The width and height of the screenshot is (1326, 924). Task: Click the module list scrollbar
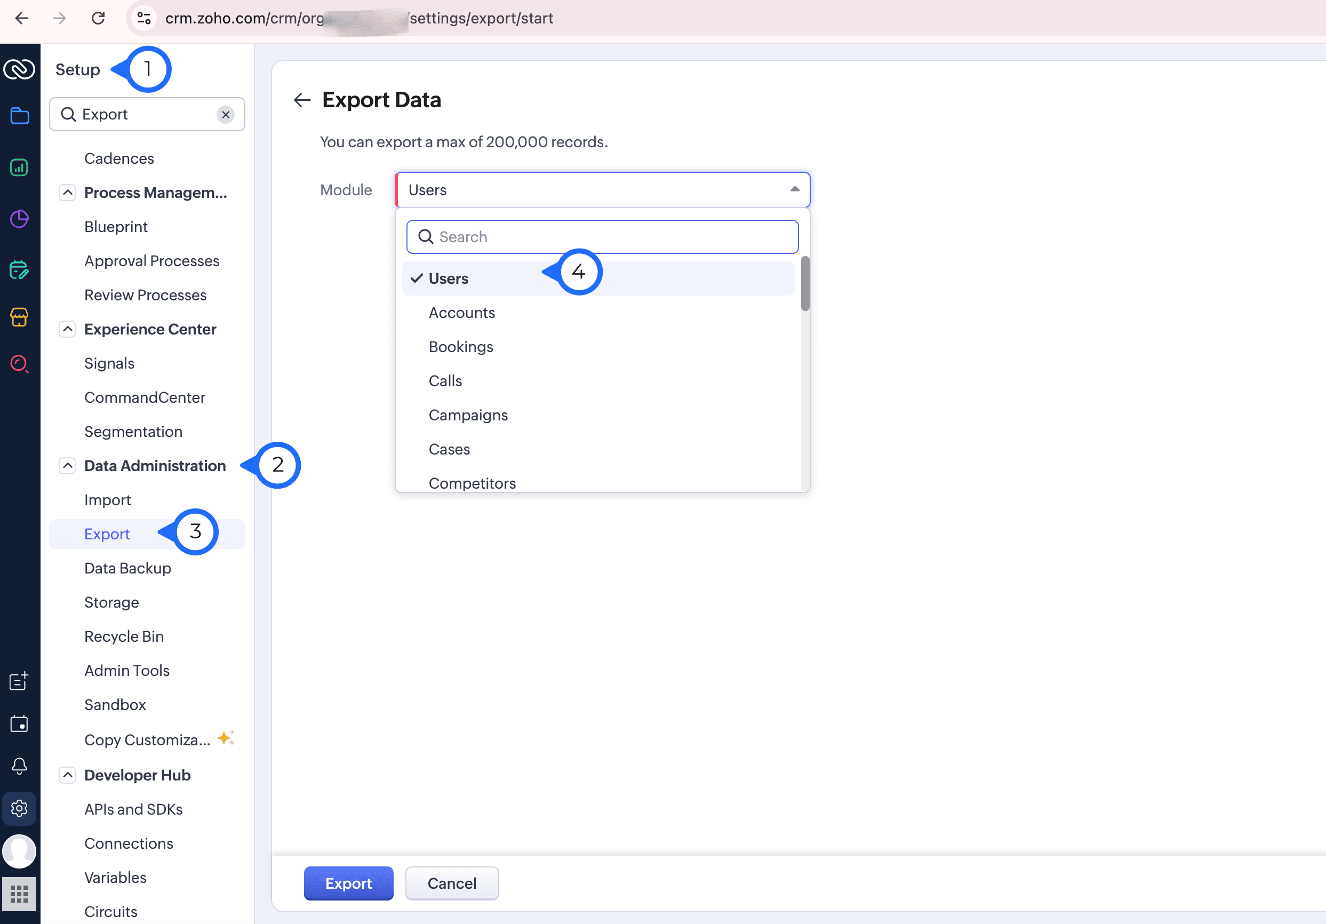point(805,284)
